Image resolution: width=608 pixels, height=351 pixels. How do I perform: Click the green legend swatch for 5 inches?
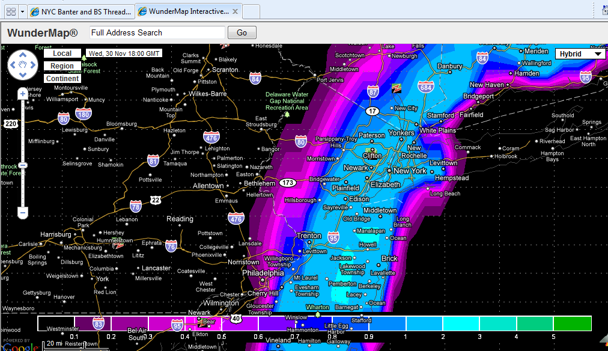[573, 323]
